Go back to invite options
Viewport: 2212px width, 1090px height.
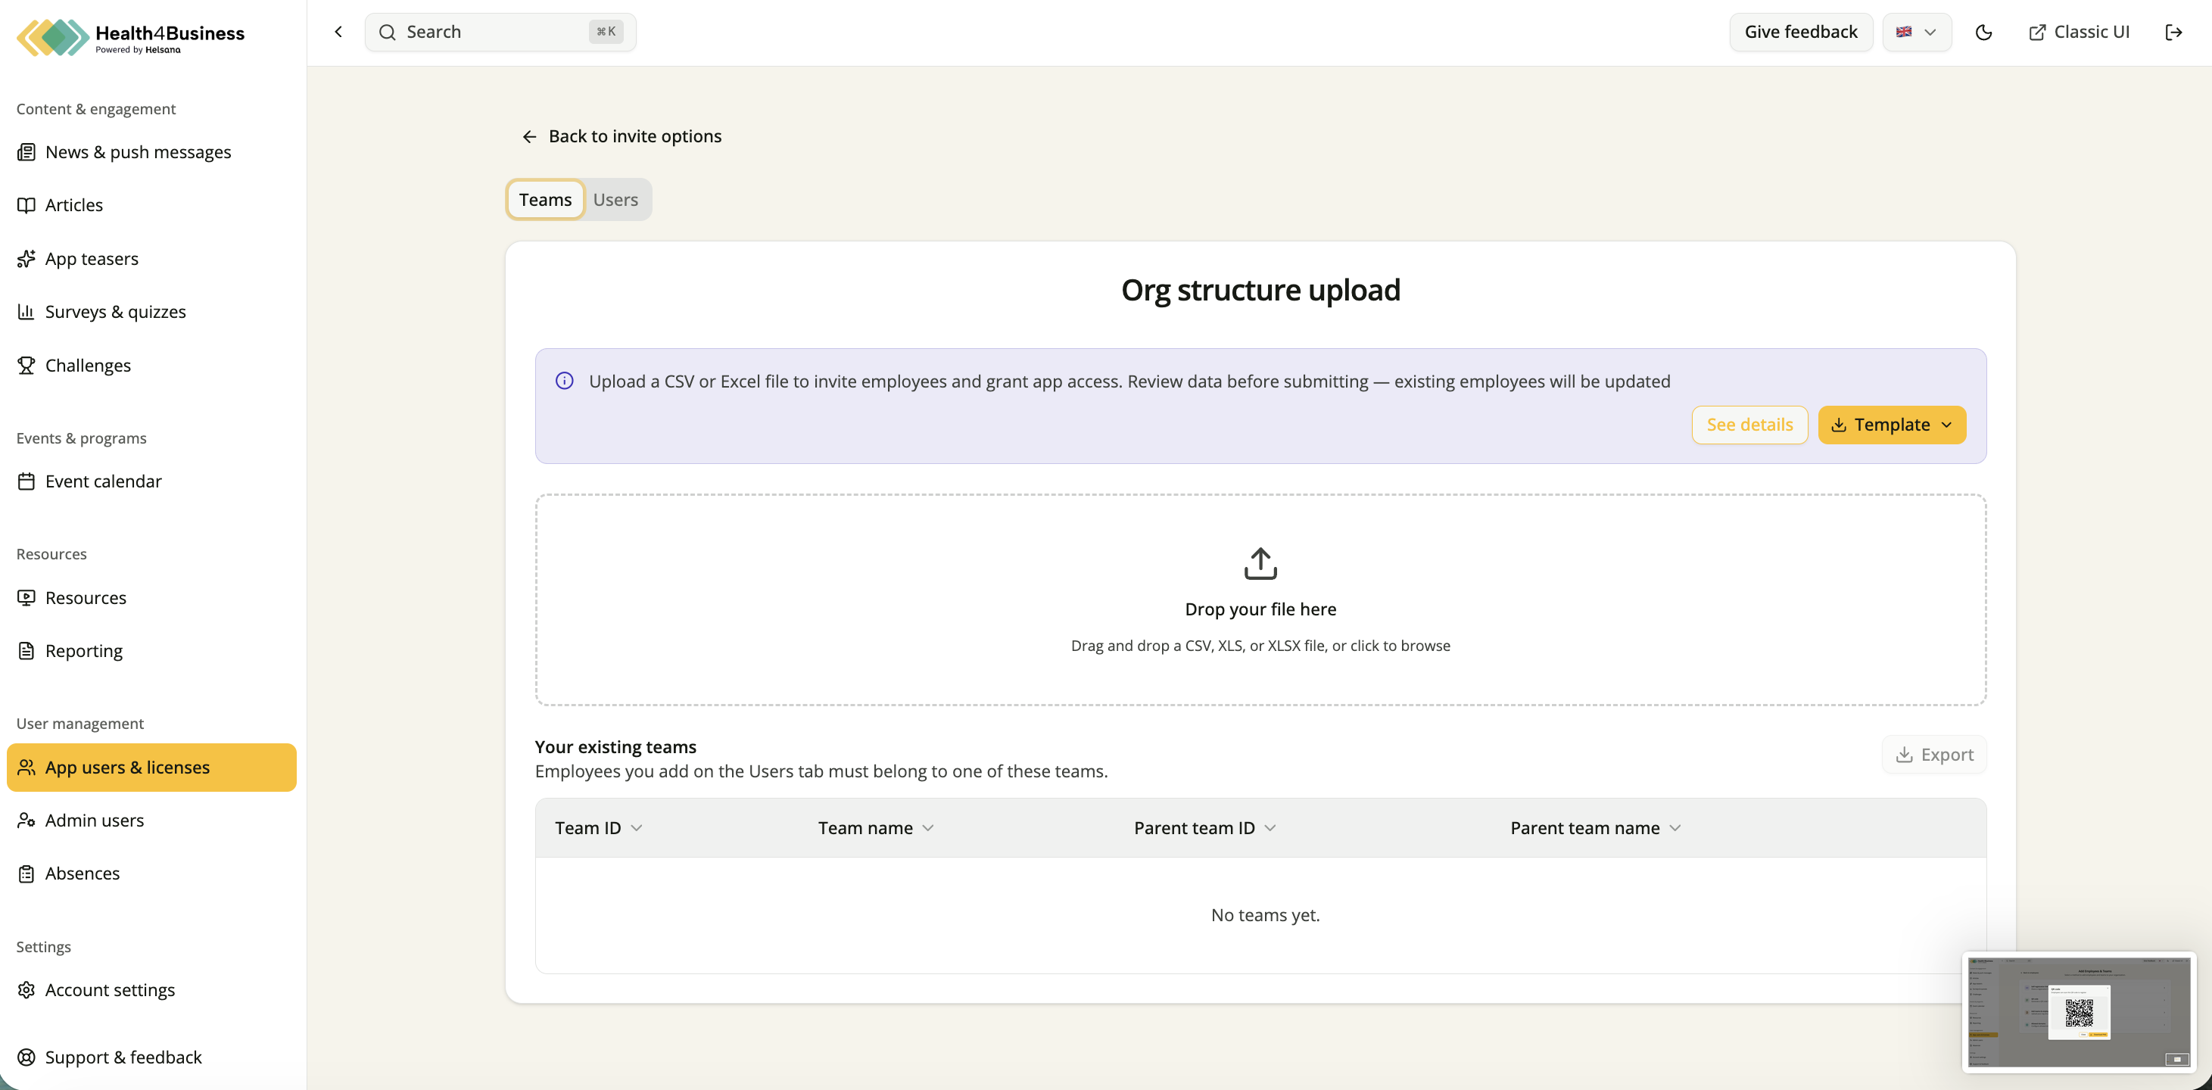tap(622, 135)
